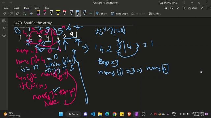The image size is (211, 118).
Task: Add a new pen with plus icon
Action: (91, 14)
